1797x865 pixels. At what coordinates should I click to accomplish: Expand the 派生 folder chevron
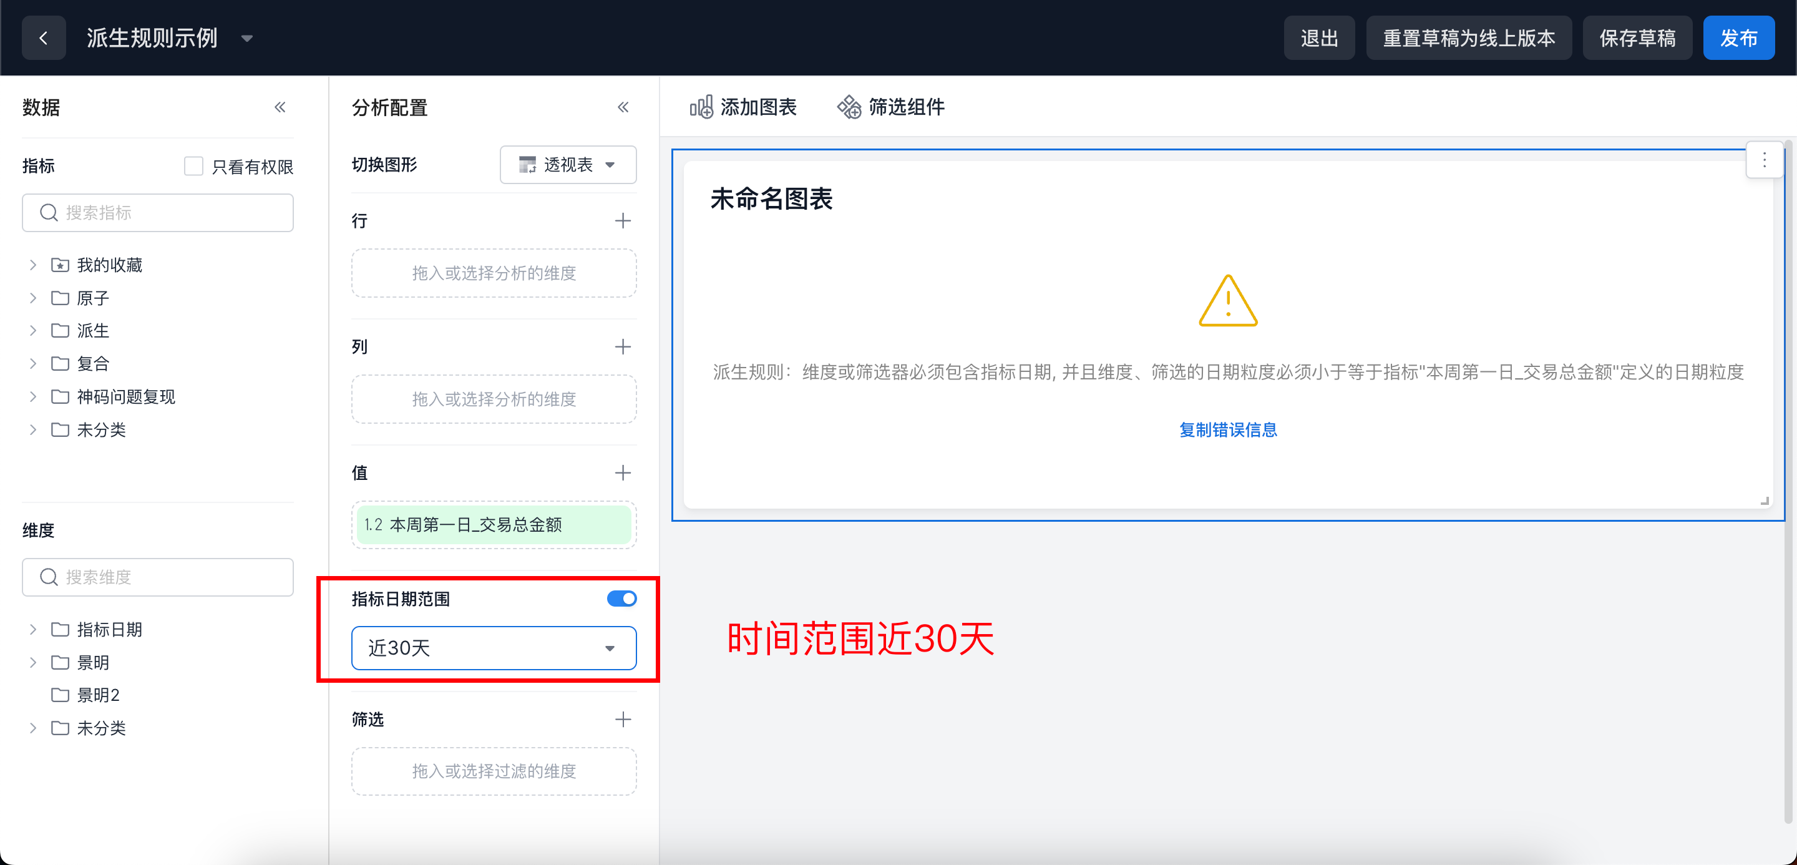pos(33,331)
